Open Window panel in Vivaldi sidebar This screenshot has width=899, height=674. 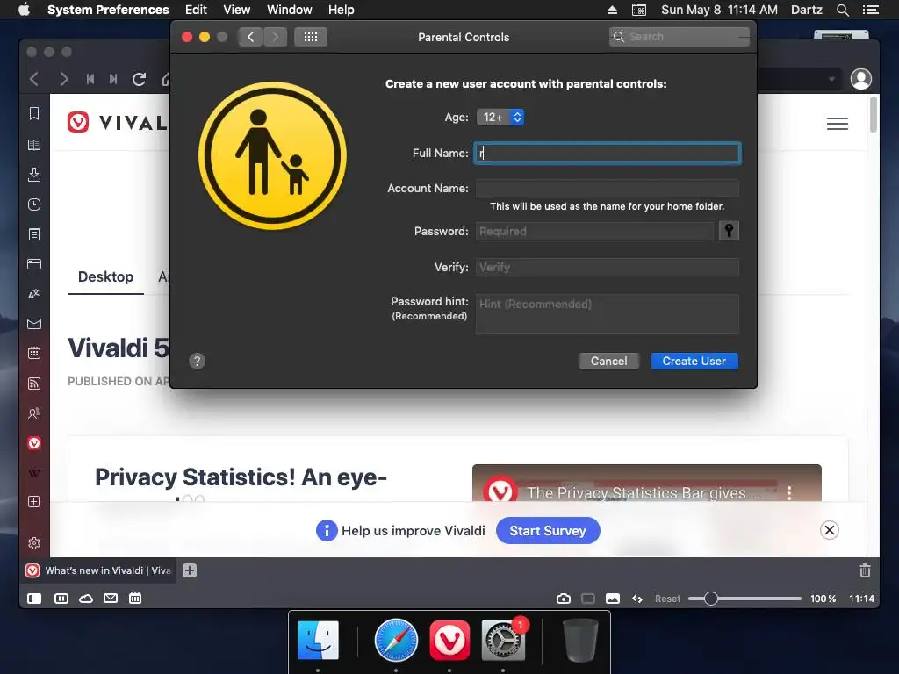pos(34,264)
